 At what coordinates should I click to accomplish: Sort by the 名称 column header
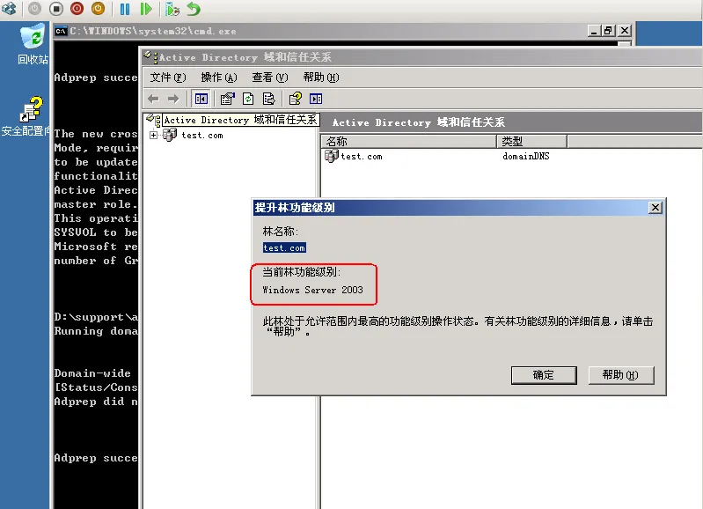click(409, 142)
